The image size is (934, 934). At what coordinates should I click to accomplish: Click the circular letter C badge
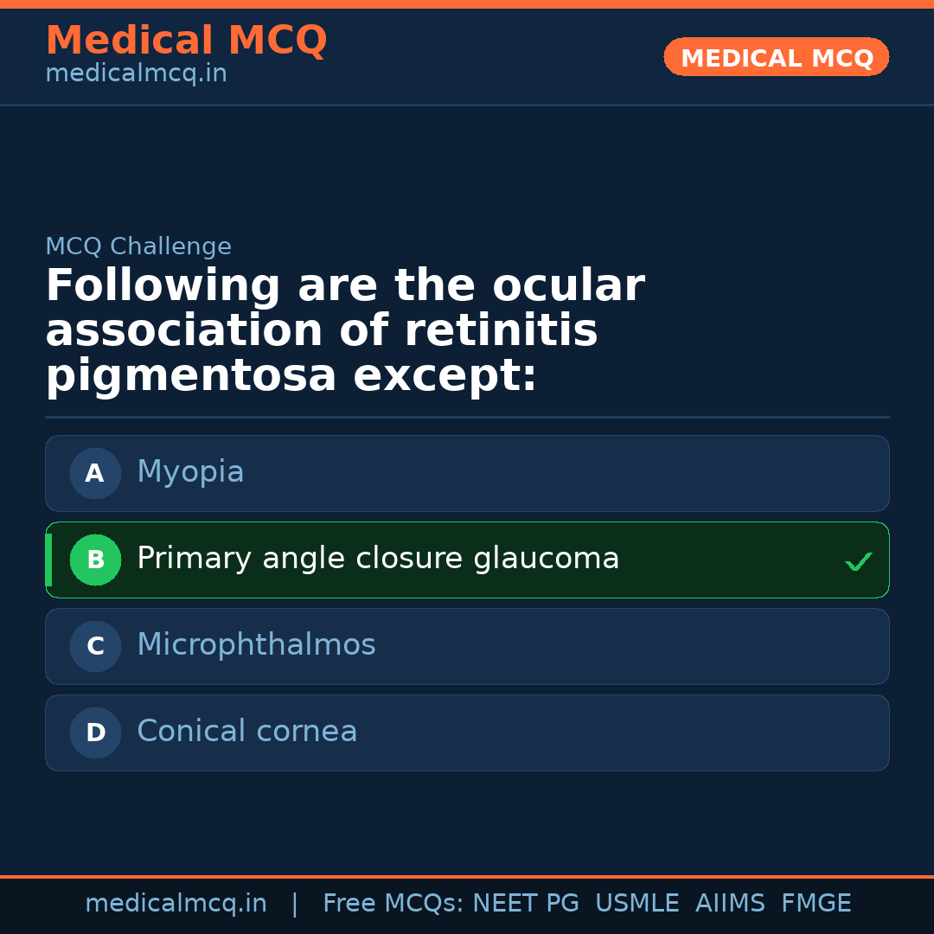(95, 646)
